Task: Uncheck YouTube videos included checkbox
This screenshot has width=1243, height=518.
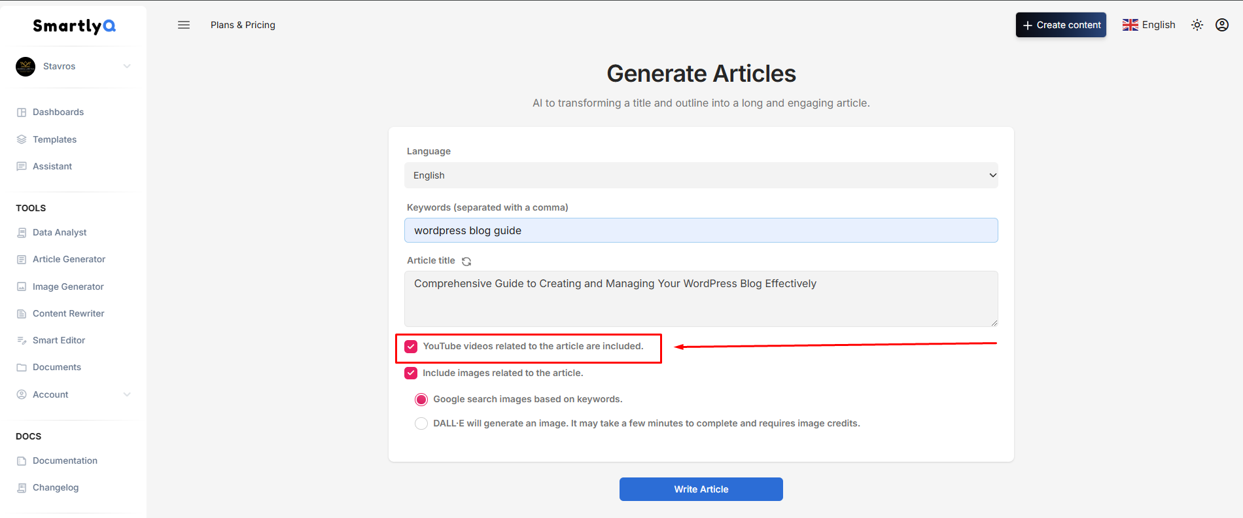Action: [411, 347]
